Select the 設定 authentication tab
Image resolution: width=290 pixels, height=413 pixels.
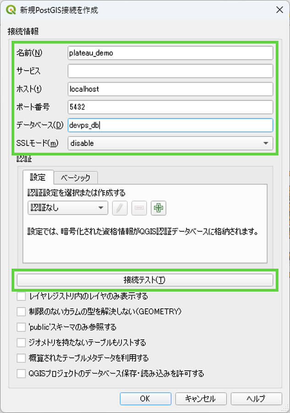pyautogui.click(x=38, y=177)
